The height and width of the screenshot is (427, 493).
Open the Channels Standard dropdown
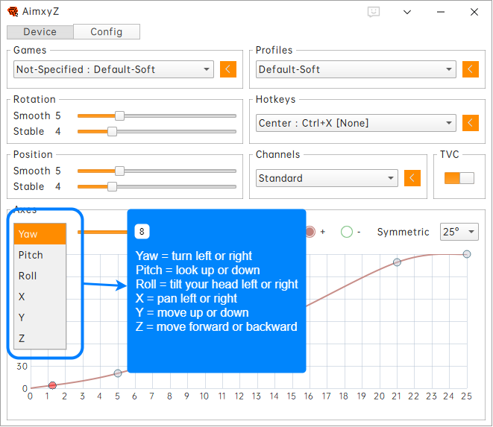(x=327, y=178)
